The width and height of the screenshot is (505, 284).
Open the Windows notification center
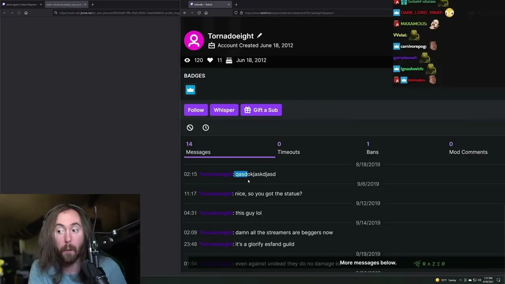tap(499, 280)
